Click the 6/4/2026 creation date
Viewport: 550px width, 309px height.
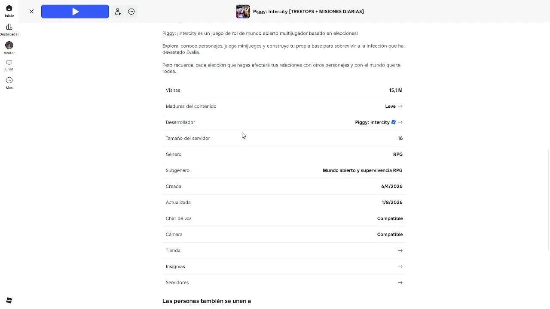[392, 186]
